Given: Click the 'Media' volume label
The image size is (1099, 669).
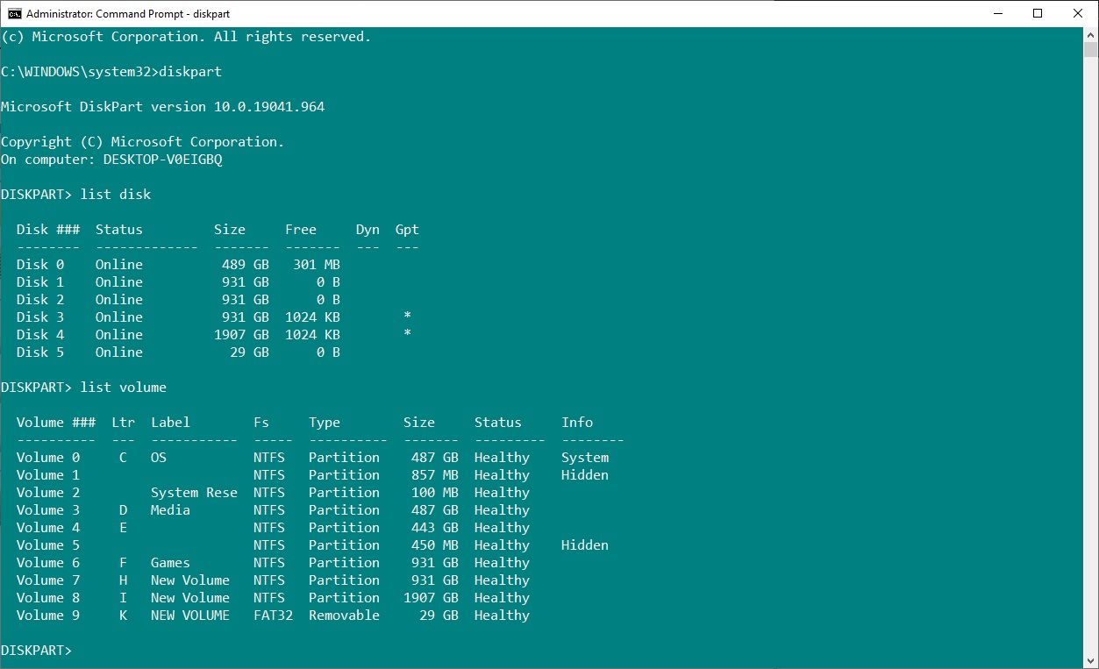Looking at the screenshot, I should tap(170, 510).
